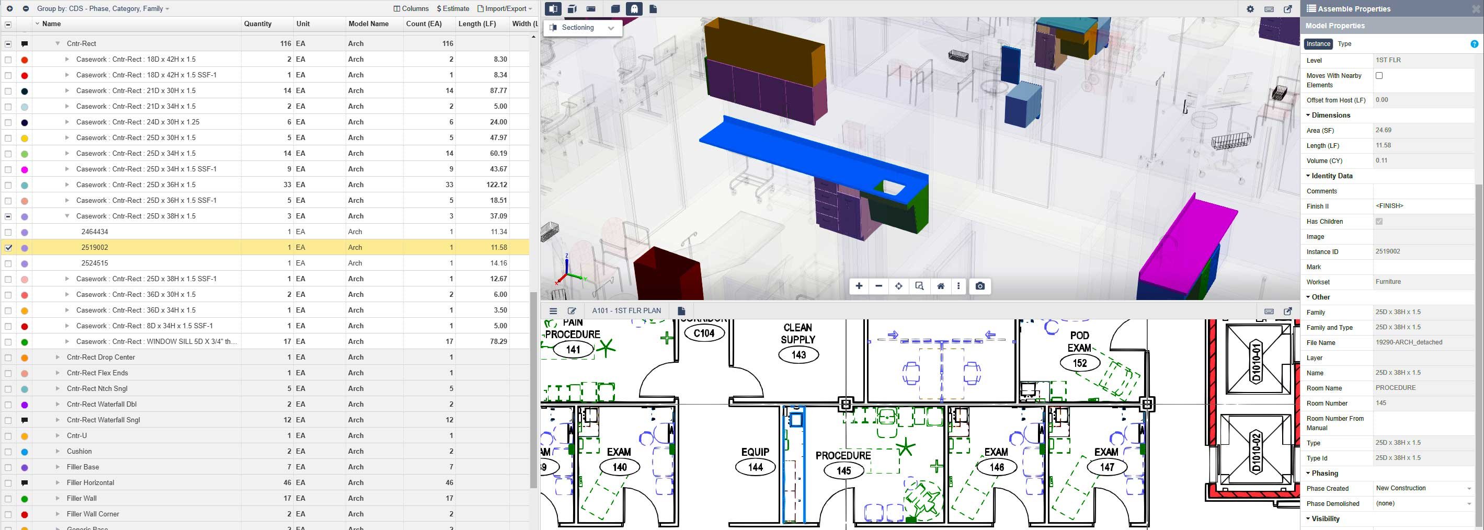This screenshot has width=1484, height=530.
Task: Click the home view icon in the 3D viewer
Action: click(941, 286)
